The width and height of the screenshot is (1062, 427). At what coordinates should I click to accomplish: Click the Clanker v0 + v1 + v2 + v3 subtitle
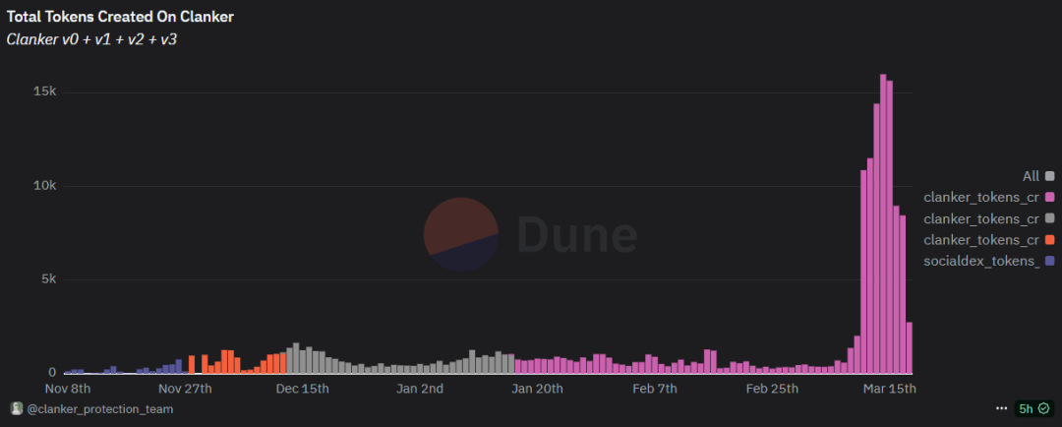tap(91, 39)
